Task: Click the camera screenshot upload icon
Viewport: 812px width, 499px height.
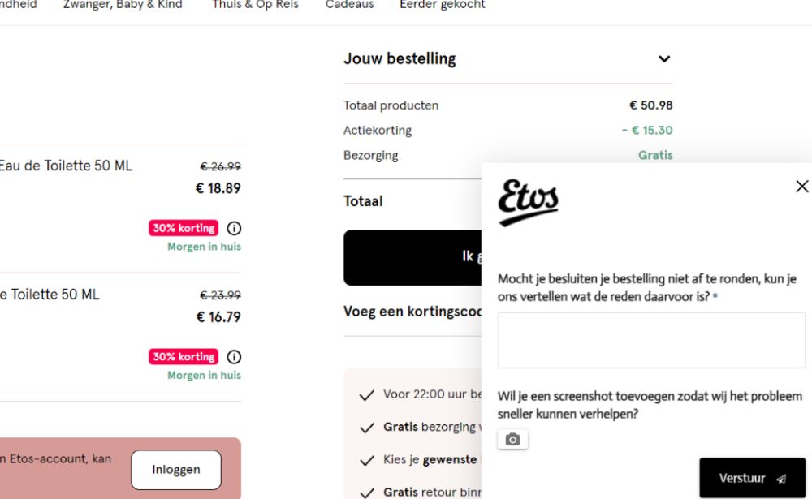Action: coord(512,440)
